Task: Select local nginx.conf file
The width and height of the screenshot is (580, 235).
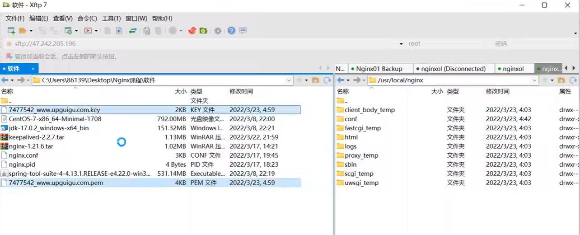Action: [x=150, y=155]
